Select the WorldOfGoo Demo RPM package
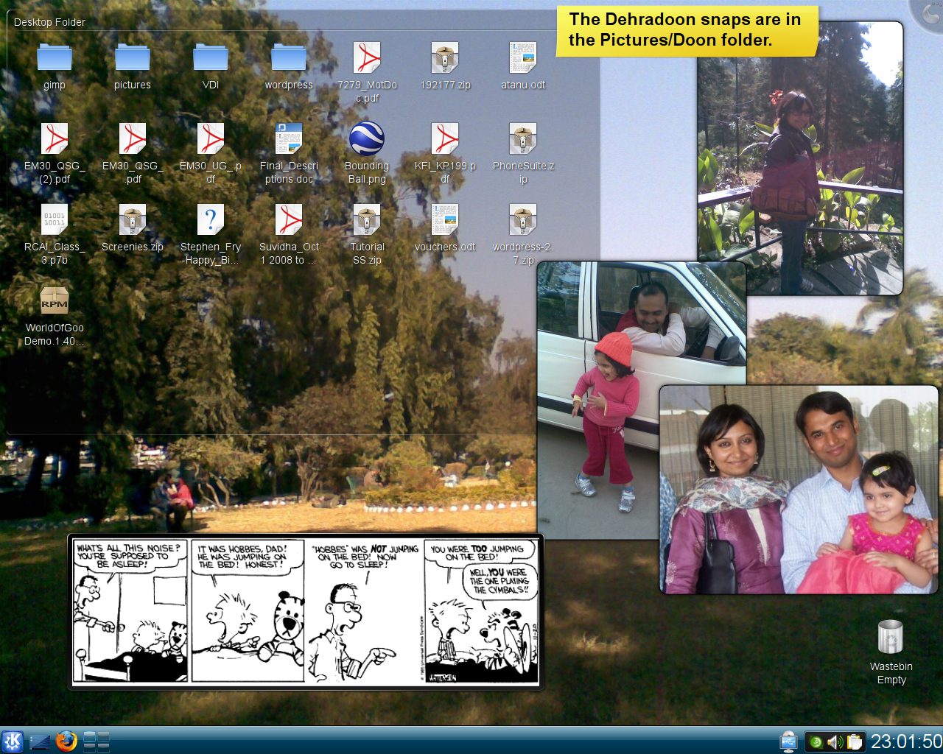Screen dimensions: 943x754 pos(55,301)
